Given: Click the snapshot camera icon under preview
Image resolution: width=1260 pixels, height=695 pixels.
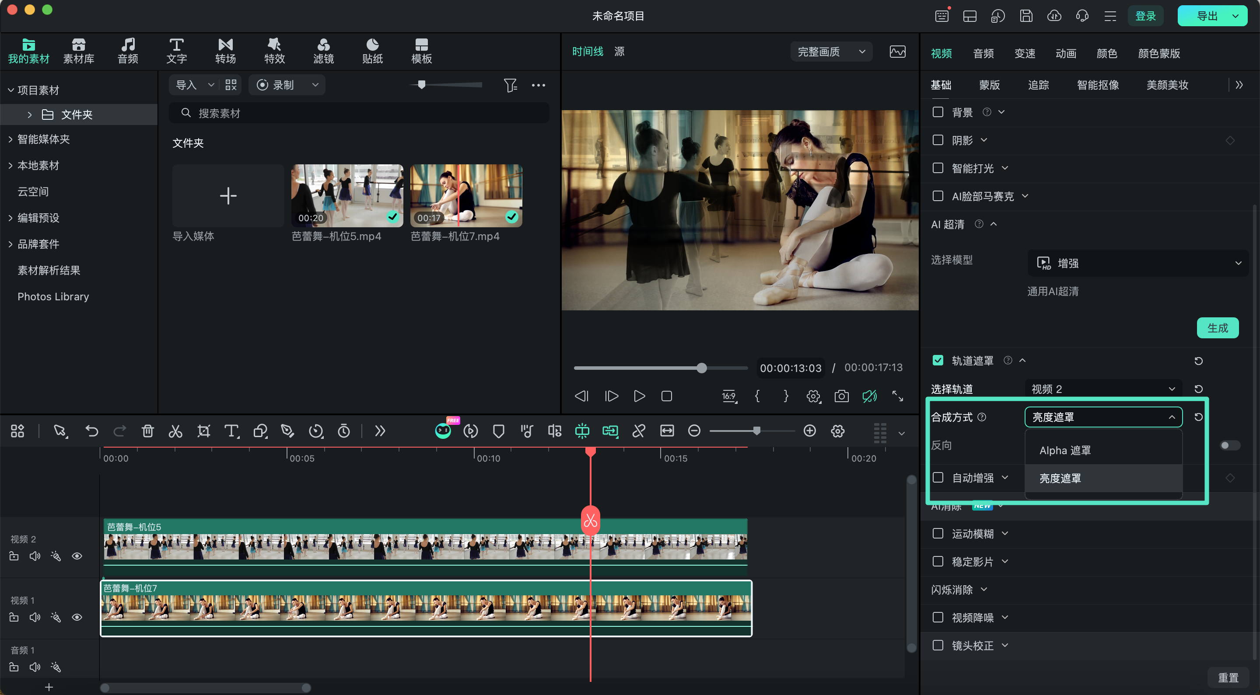Looking at the screenshot, I should (x=841, y=396).
